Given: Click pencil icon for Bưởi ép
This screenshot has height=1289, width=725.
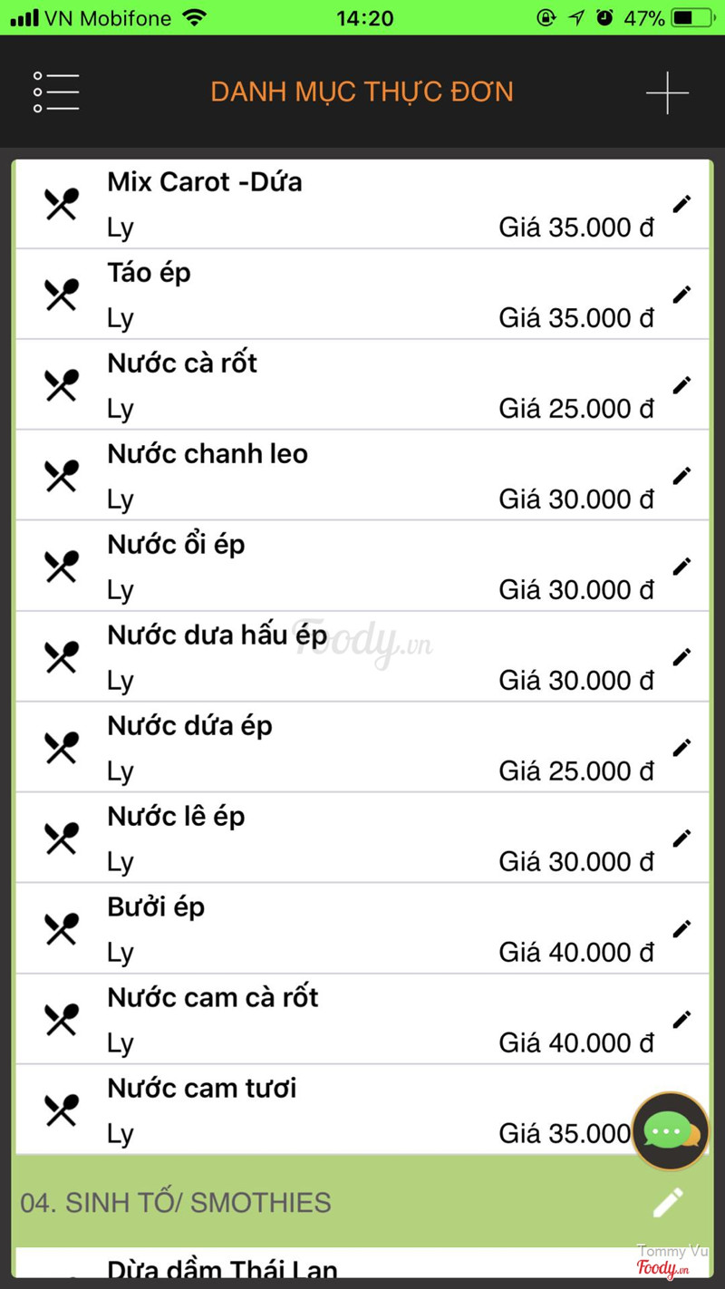Looking at the screenshot, I should click(681, 929).
